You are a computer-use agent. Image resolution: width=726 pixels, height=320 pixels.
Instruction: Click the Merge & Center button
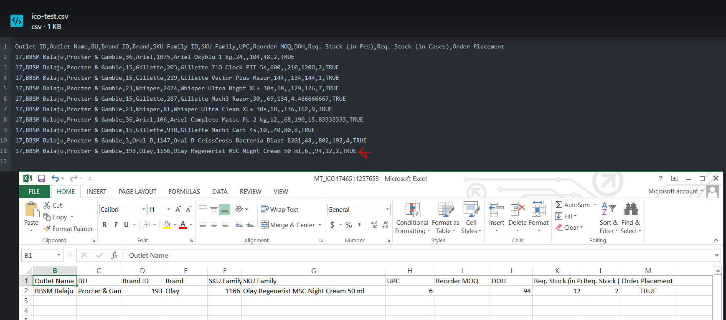point(288,225)
